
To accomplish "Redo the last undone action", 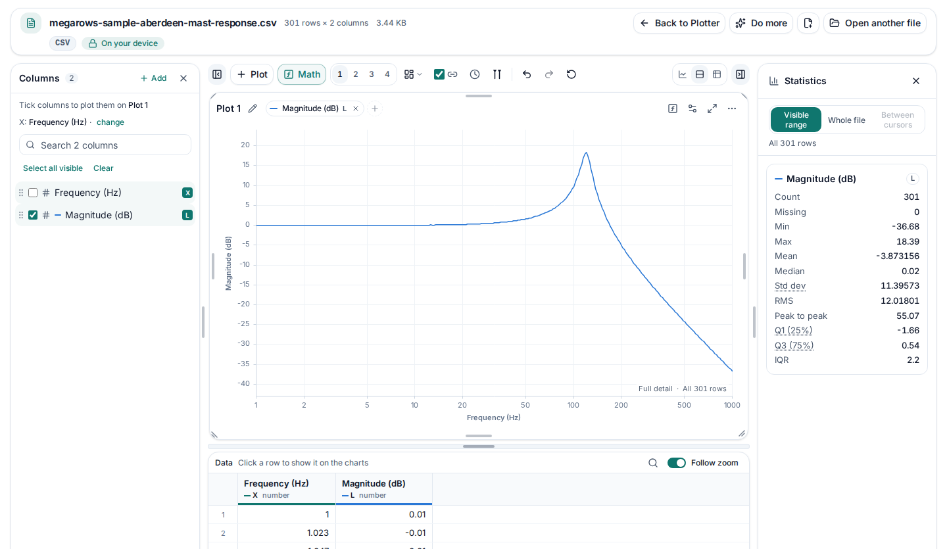I will click(549, 74).
